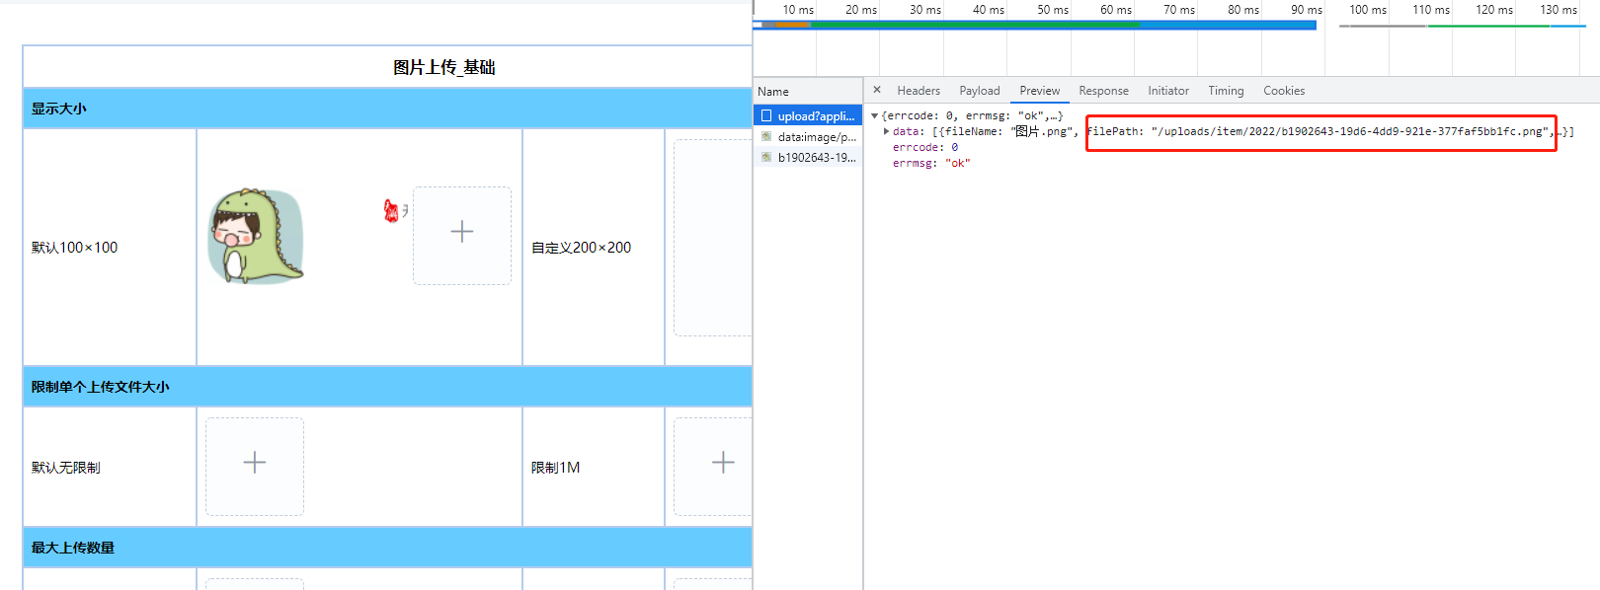Image resolution: width=1600 pixels, height=590 pixels.
Task: Click the errmsg: "ok" line in preview
Action: 931,163
